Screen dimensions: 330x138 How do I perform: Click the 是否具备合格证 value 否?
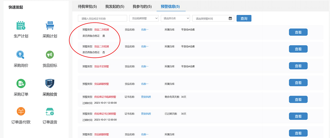point(104,52)
